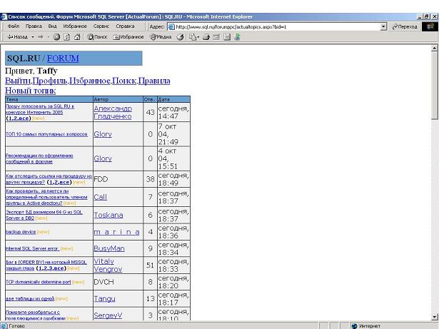Image resolution: width=439 pixels, height=329 pixels.
Task: Click the Новый топик link
Action: coord(30,91)
